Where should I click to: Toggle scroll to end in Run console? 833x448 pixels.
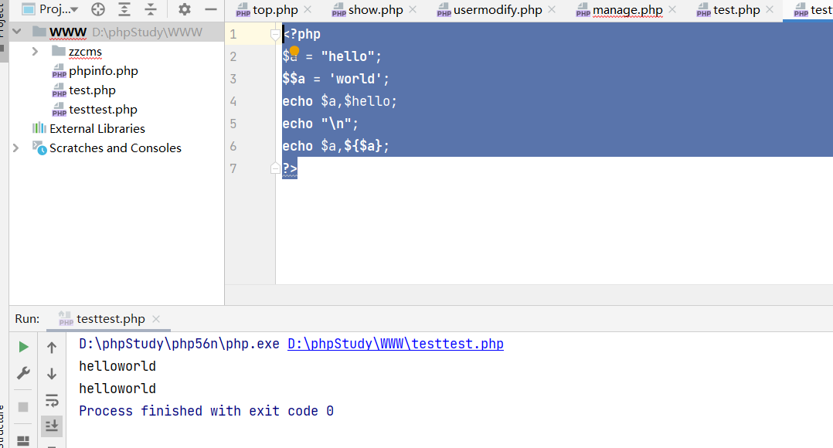(x=52, y=426)
